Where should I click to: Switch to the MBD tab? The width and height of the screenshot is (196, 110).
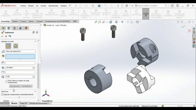click(75, 21)
